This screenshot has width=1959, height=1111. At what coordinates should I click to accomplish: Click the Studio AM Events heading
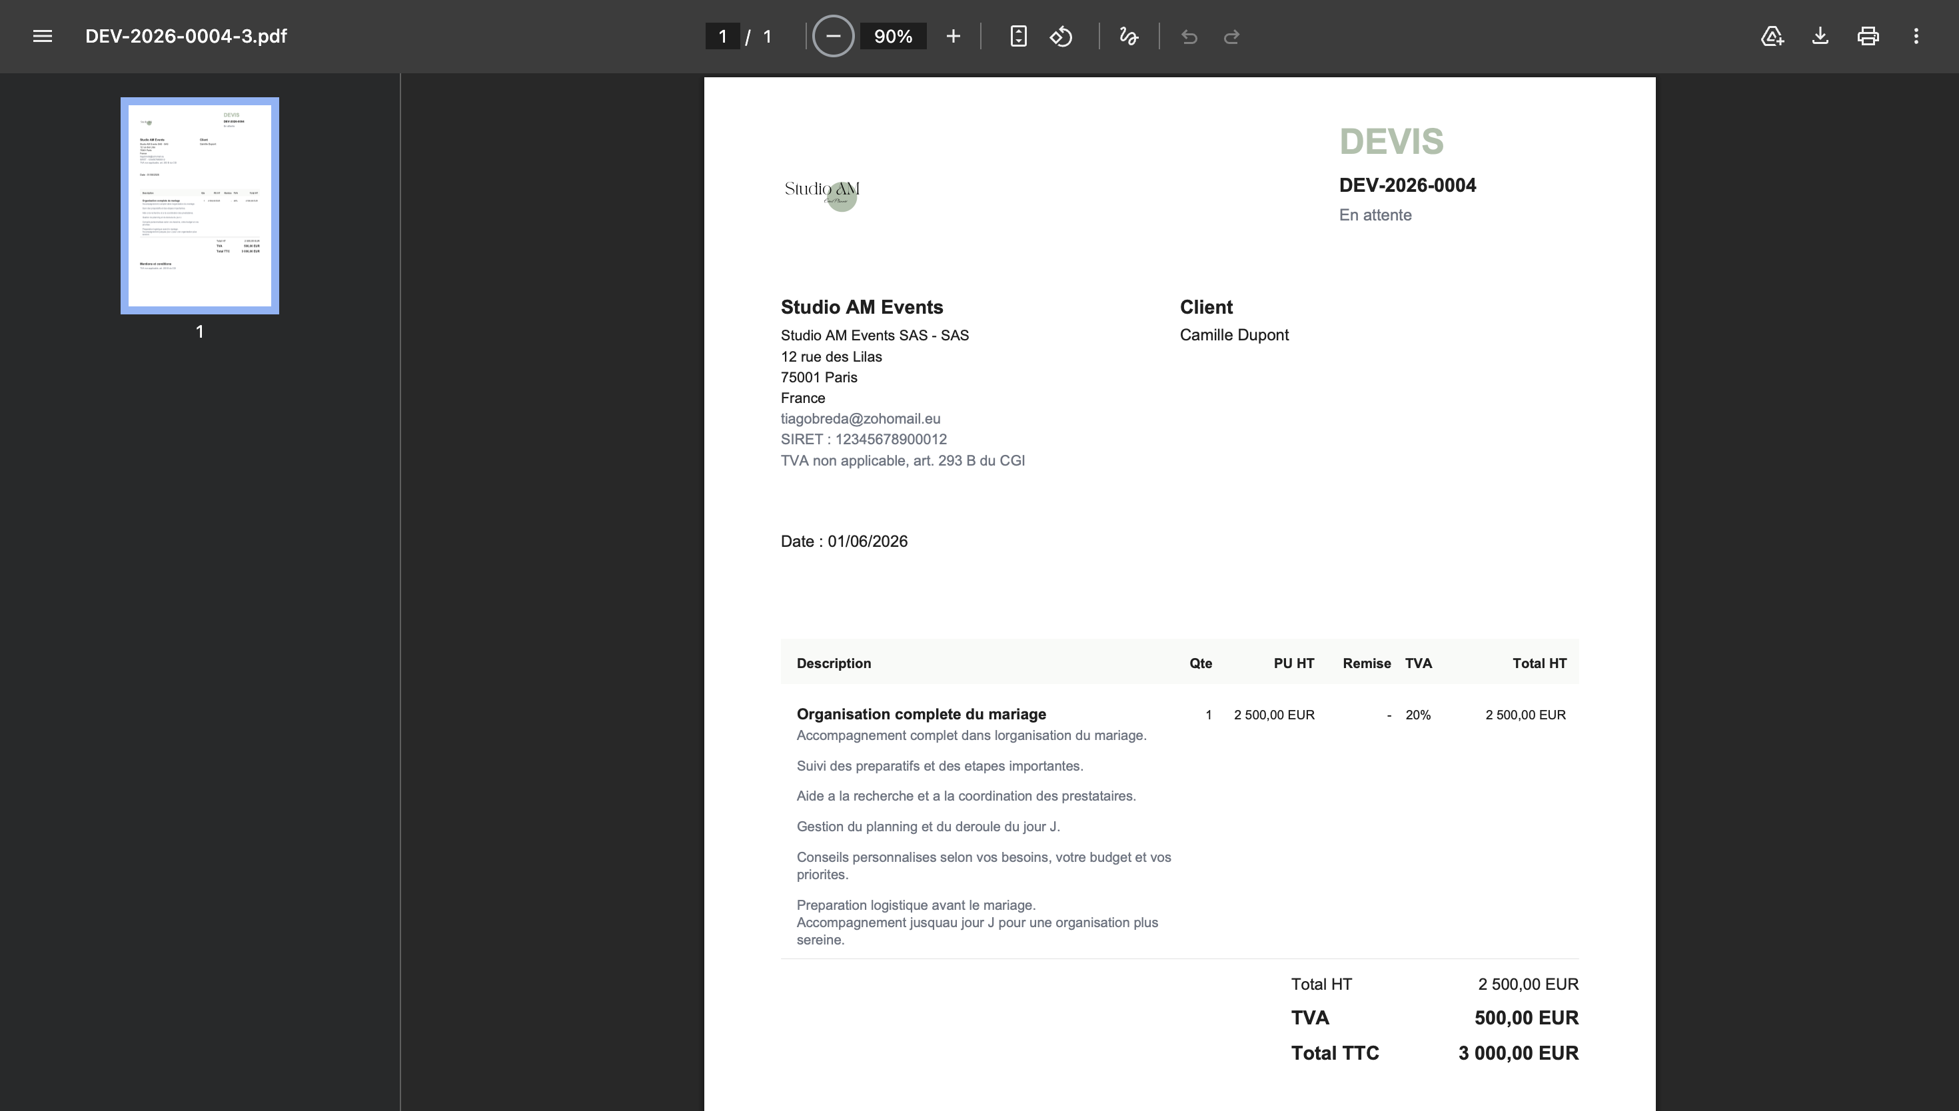click(862, 307)
